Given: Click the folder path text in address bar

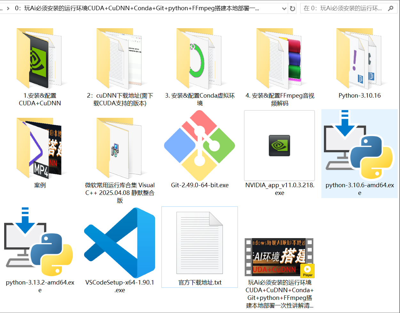Looking at the screenshot, I should point(137,8).
